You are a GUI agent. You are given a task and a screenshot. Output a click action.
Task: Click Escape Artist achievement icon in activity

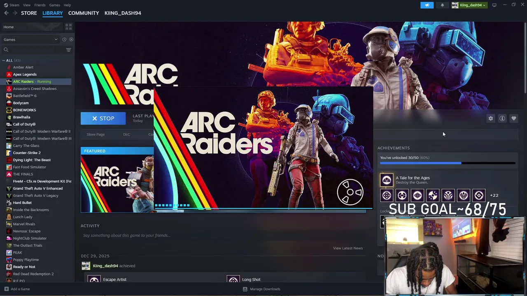[x=94, y=279]
